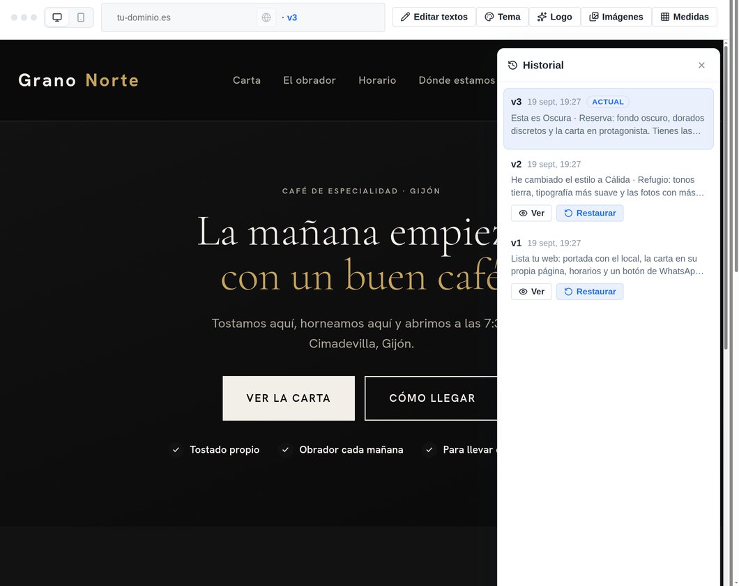Click the Tostado propio checkmark icon
This screenshot has height=586, width=739.
point(176,450)
